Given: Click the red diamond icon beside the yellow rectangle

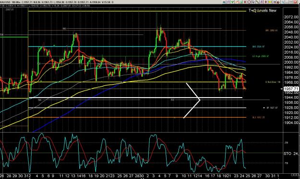Looking at the screenshot, I should tap(266, 2).
